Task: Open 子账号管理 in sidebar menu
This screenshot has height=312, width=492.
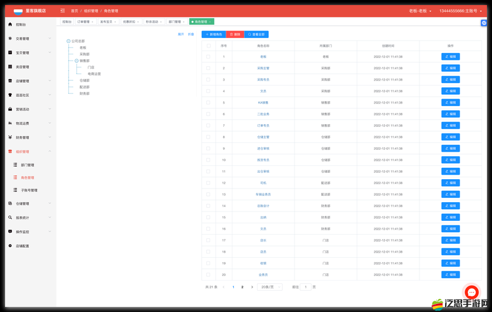Action: coord(29,190)
